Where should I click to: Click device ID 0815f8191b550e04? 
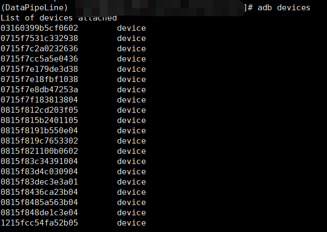pos(39,131)
